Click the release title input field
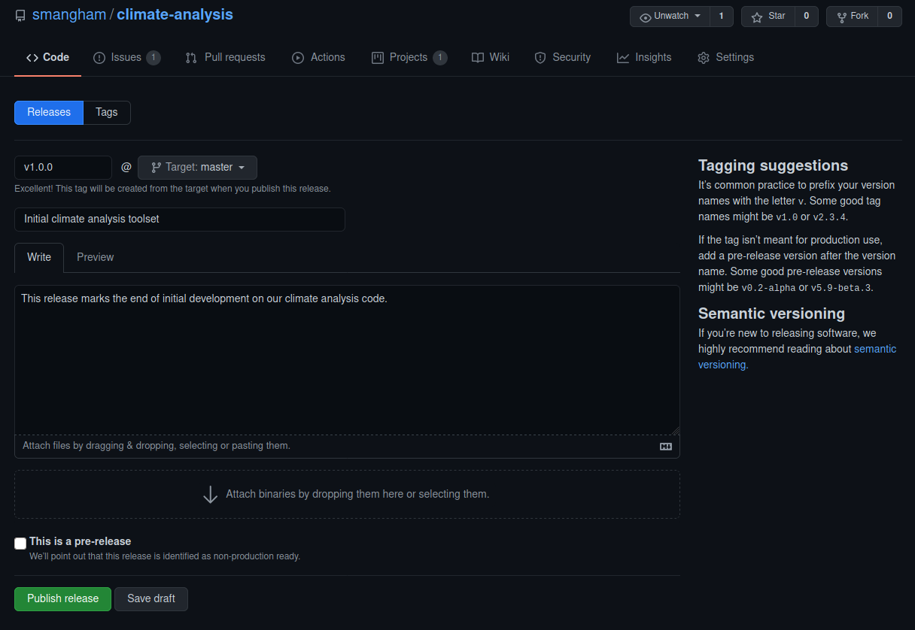915x630 pixels. [x=180, y=220]
